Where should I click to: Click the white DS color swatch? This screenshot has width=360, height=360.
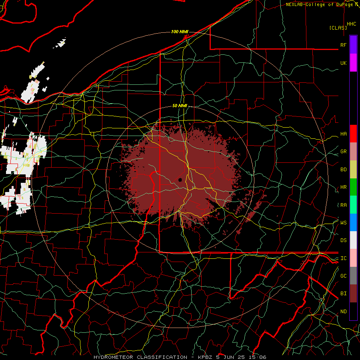pyautogui.click(x=353, y=240)
